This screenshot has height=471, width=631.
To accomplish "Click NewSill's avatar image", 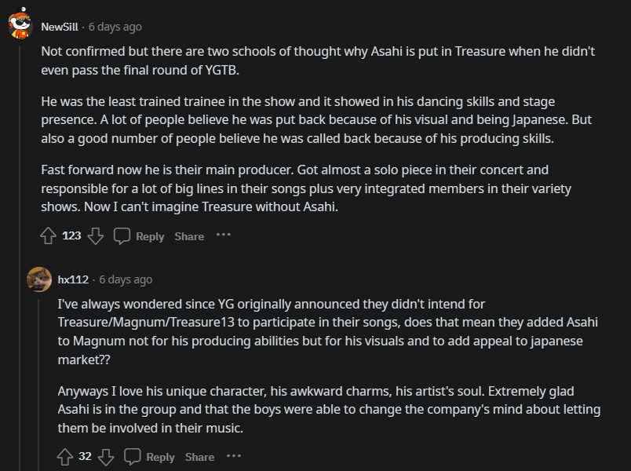I will pos(20,25).
